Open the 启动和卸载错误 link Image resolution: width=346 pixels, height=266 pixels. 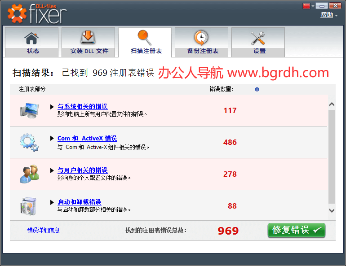pyautogui.click(x=80, y=202)
